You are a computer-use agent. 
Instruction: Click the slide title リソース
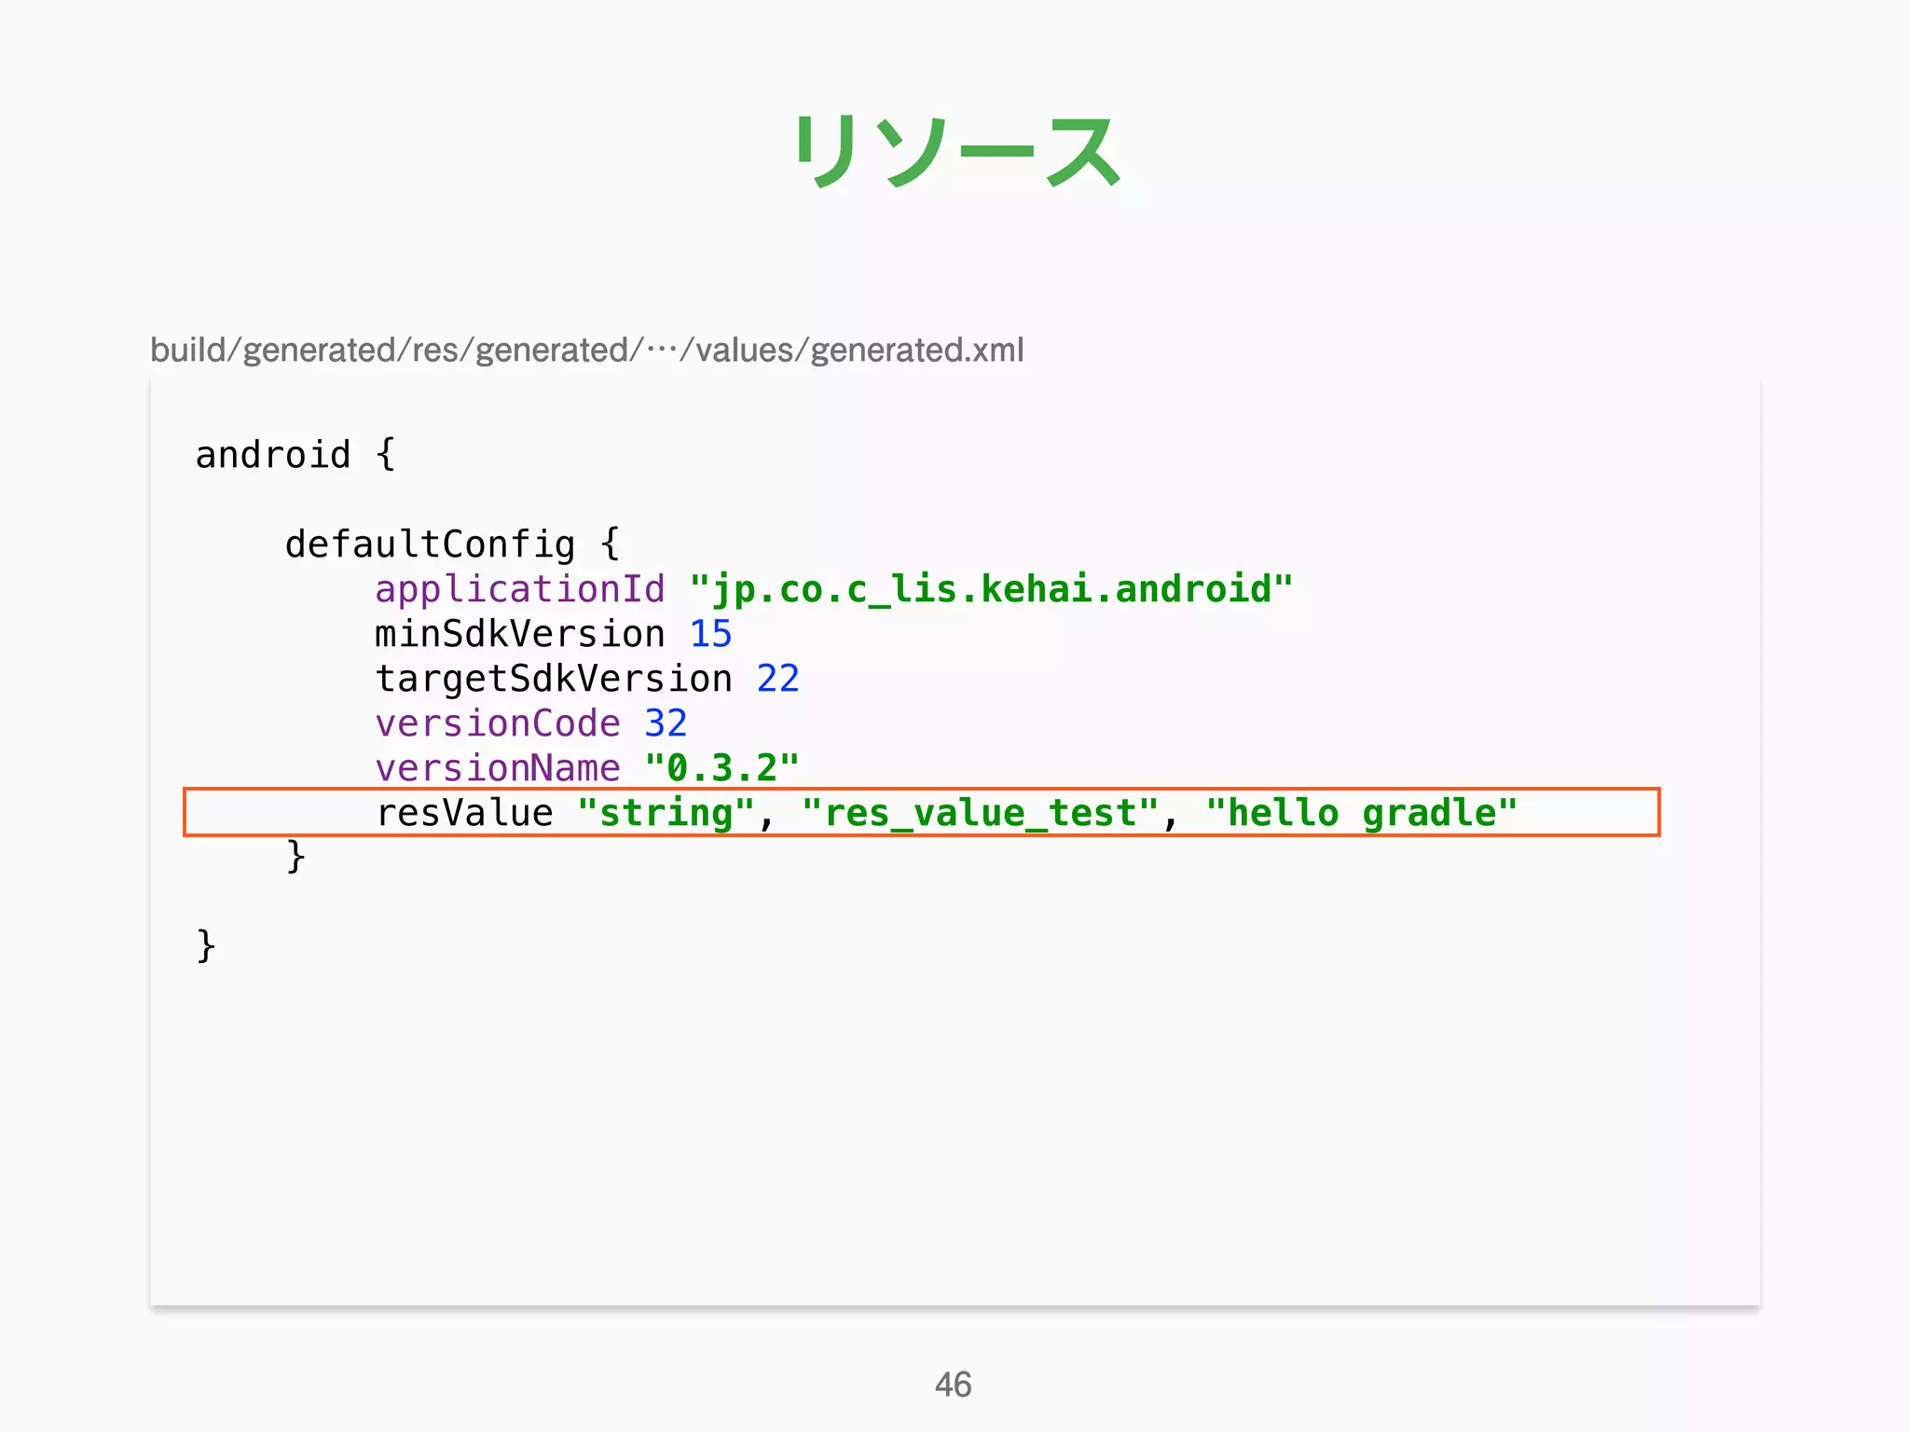956,152
